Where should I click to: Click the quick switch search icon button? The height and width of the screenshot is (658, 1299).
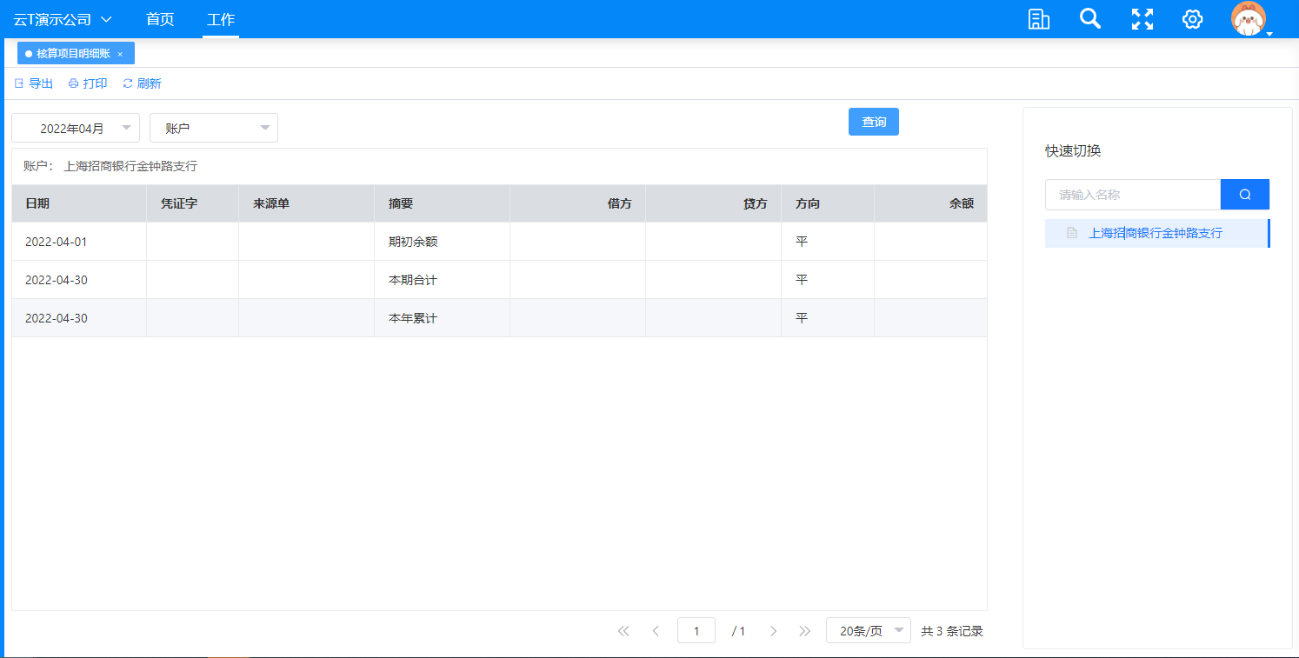1244,195
